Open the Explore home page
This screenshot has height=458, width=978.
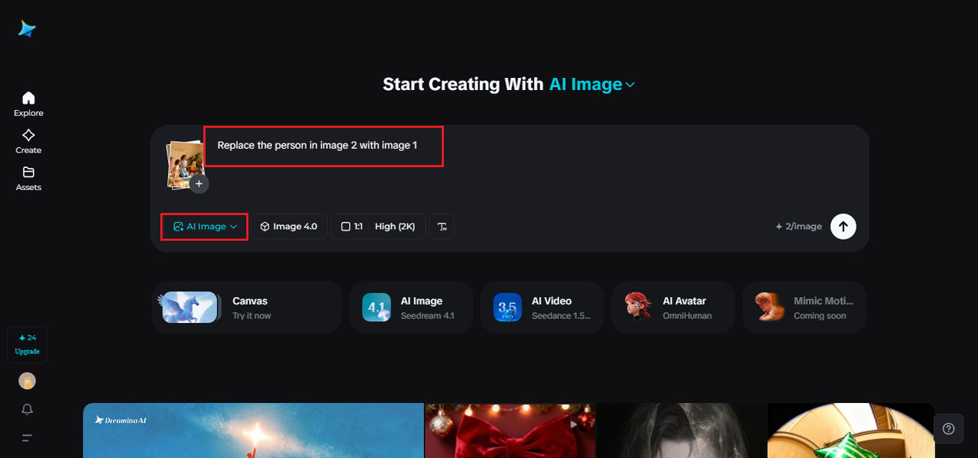[28, 105]
